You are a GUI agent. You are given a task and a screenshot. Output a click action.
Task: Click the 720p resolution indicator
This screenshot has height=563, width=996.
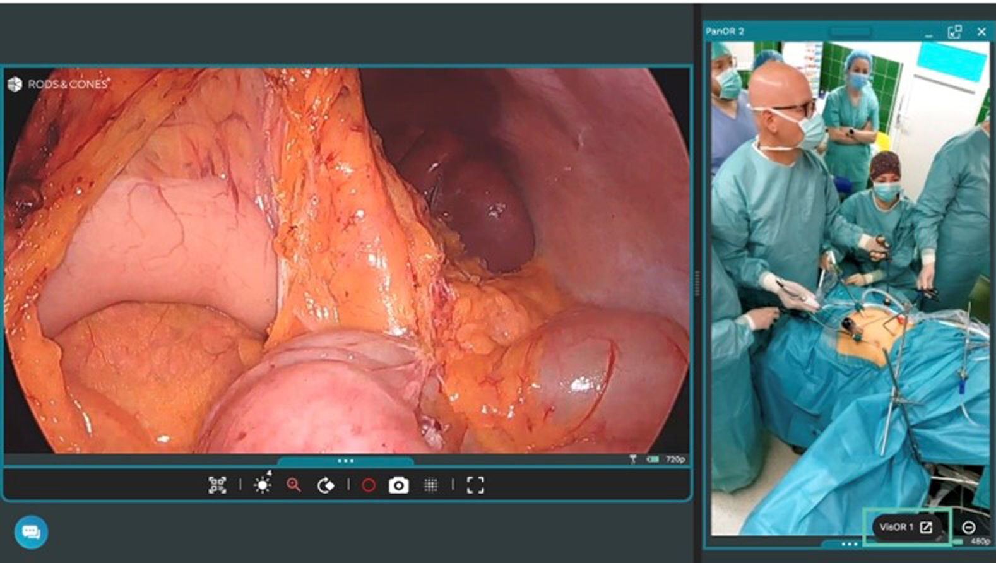tap(675, 459)
